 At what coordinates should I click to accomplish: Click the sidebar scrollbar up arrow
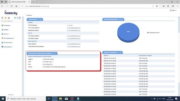pyautogui.click(x=23, y=18)
